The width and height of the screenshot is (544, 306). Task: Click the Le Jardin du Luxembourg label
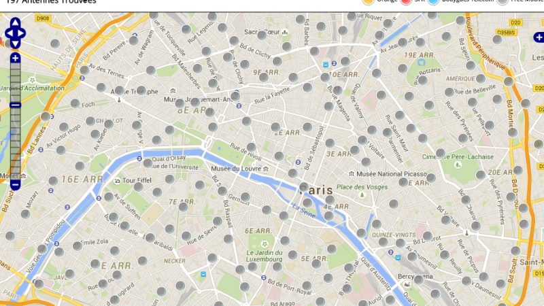point(265,256)
